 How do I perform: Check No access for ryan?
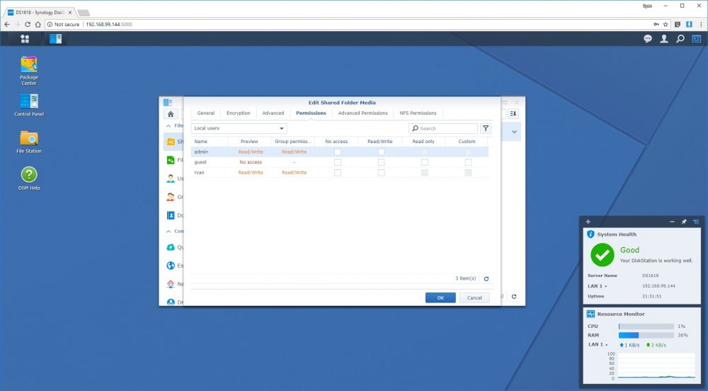tap(337, 172)
